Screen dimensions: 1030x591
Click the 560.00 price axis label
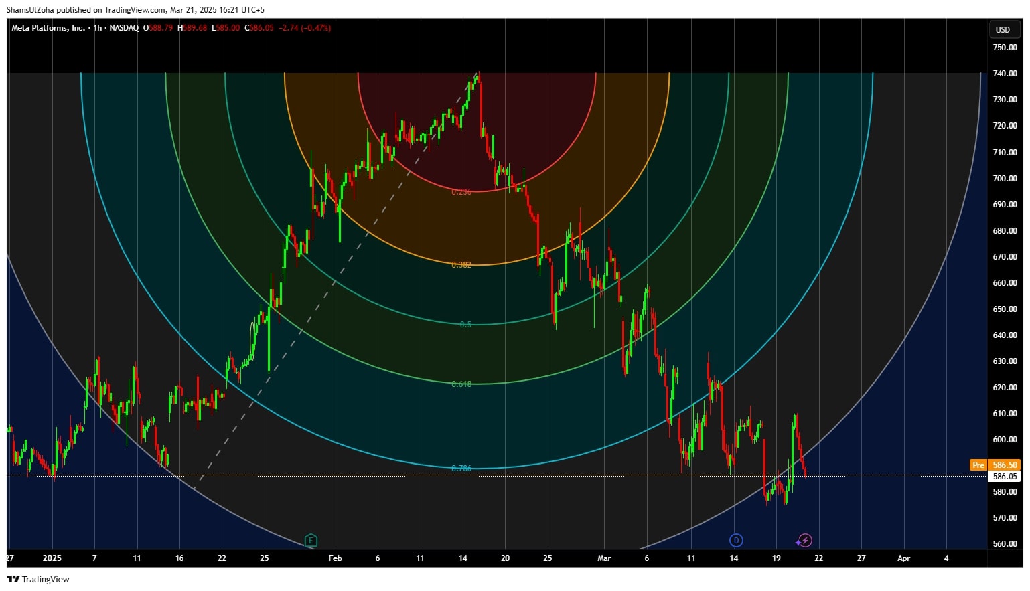coord(1005,544)
